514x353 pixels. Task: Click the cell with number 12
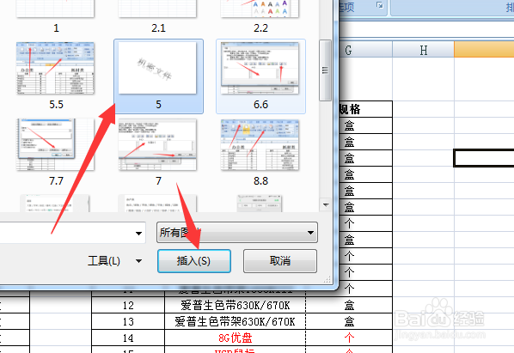pyautogui.click(x=128, y=305)
